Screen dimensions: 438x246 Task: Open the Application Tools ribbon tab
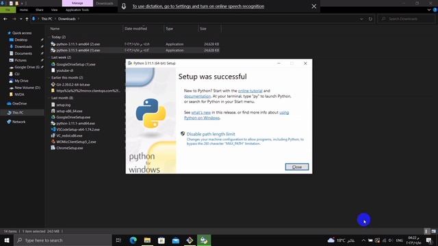[x=77, y=10]
